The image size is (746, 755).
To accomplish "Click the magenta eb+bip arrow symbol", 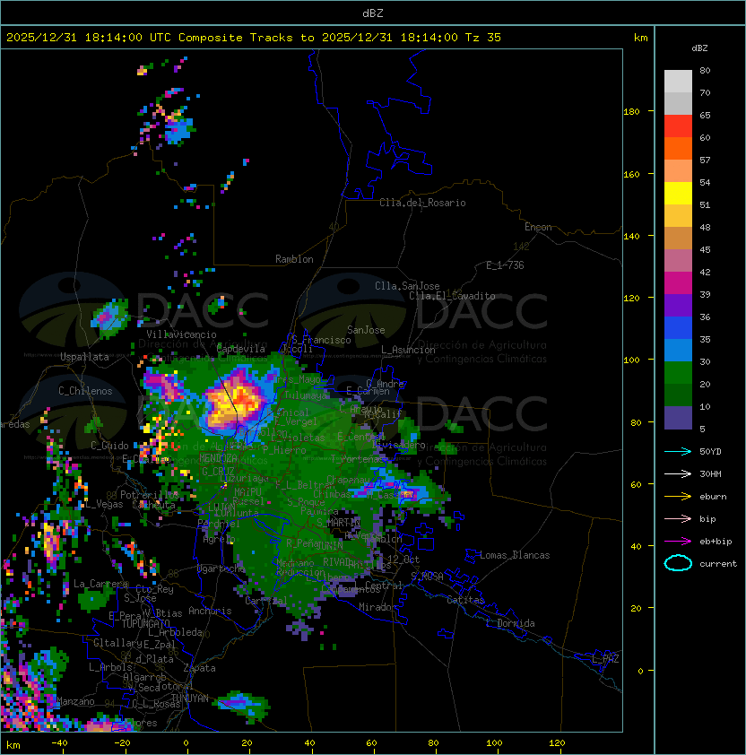I will pyautogui.click(x=678, y=542).
